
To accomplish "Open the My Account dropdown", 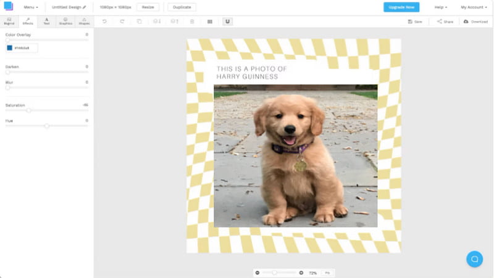I will pyautogui.click(x=474, y=7).
